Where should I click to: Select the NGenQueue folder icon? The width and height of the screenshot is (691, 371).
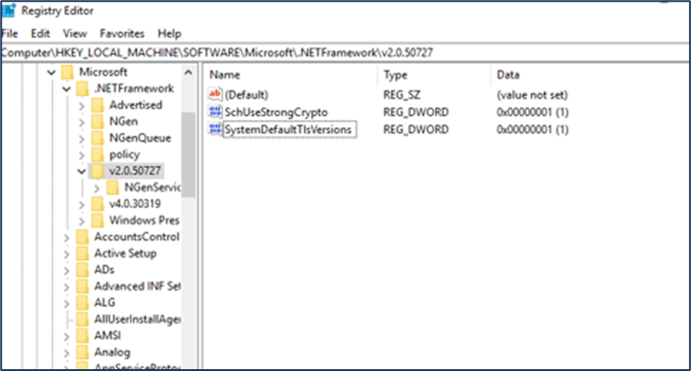coord(98,138)
